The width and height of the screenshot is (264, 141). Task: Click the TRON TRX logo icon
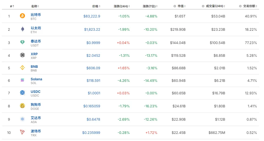pyautogui.click(x=22, y=132)
